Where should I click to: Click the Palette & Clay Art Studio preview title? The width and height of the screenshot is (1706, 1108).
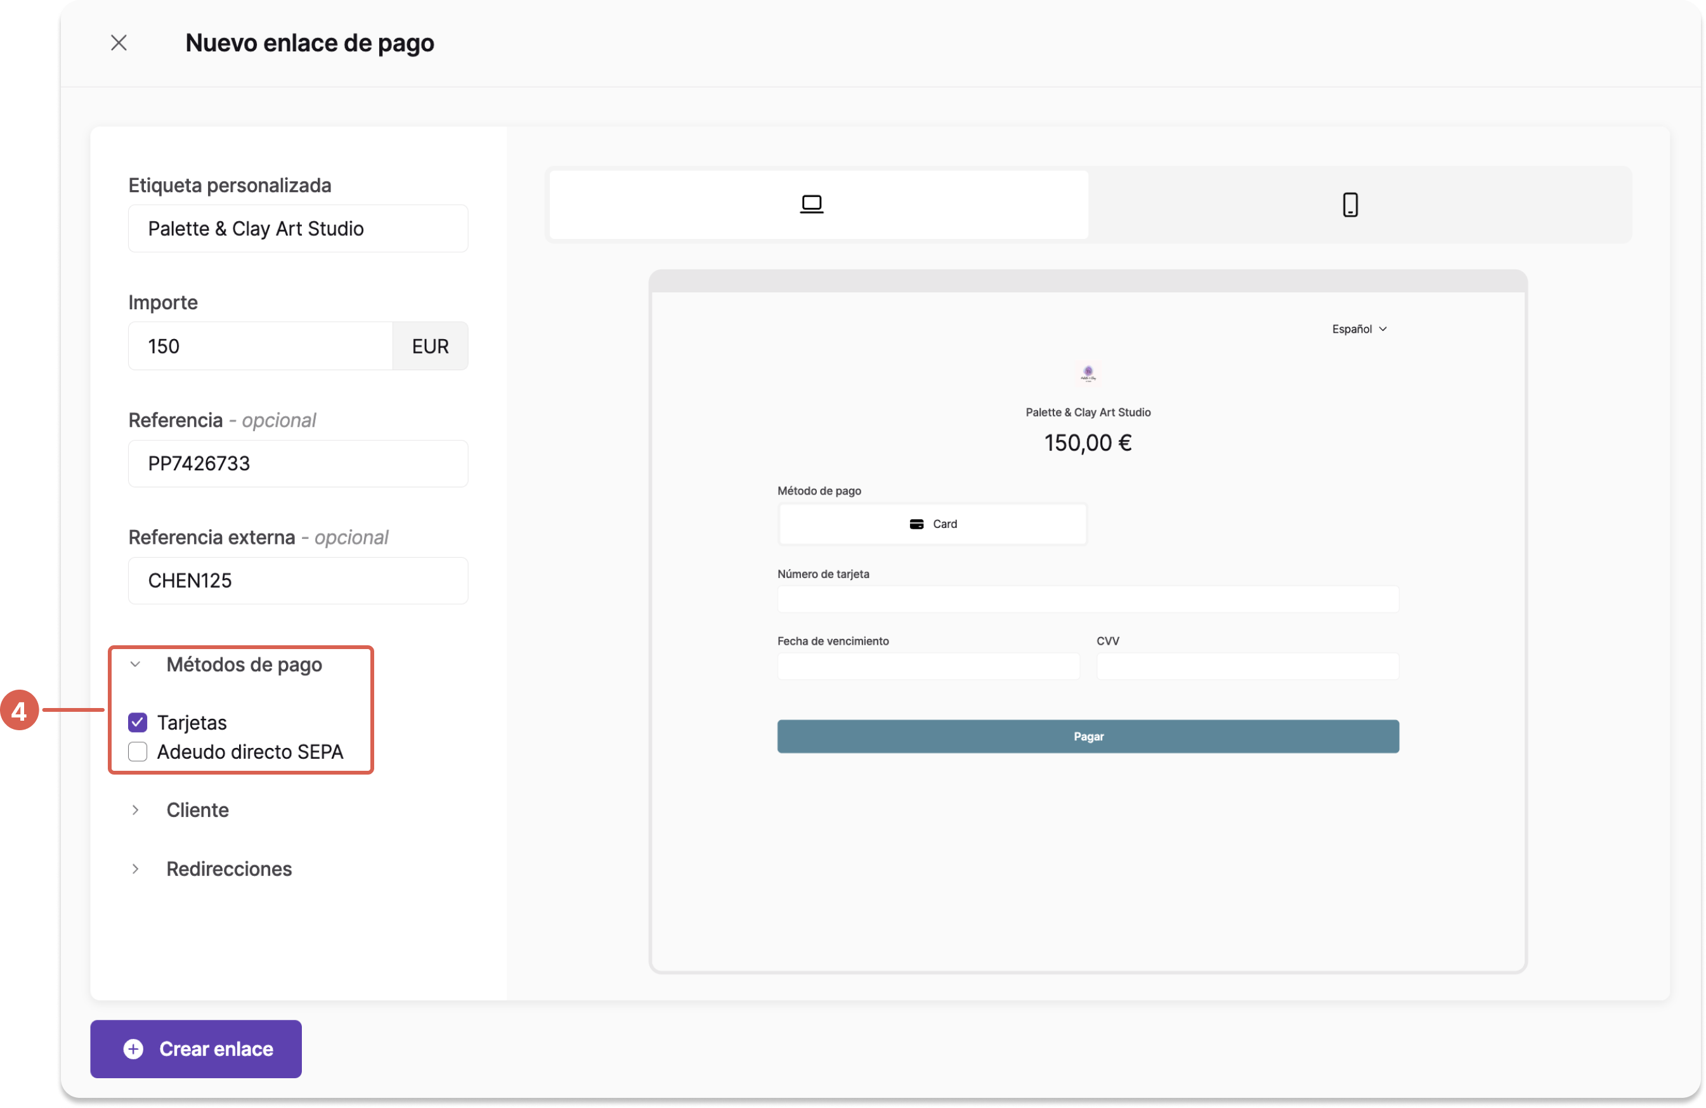(x=1088, y=413)
